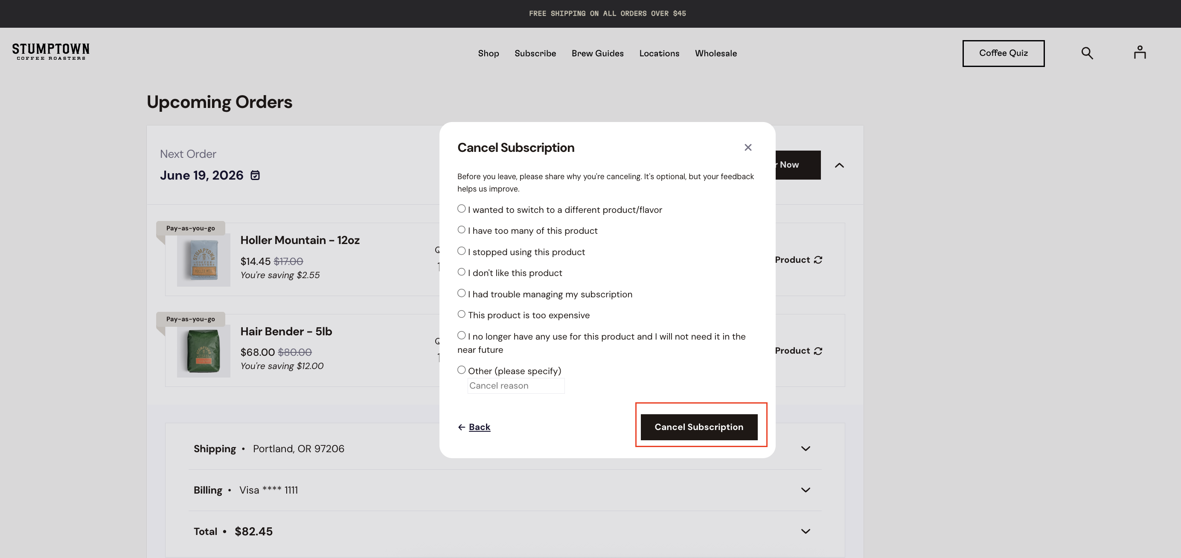
Task: Select 'I had trouble managing my subscription'
Action: click(461, 293)
